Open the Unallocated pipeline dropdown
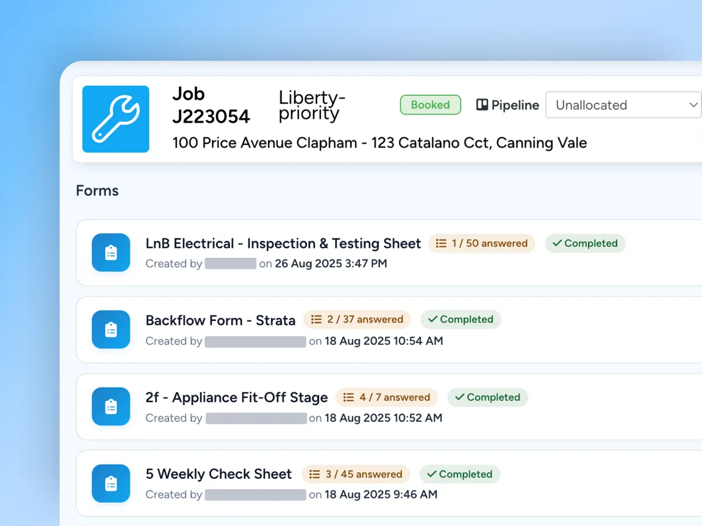The image size is (702, 526). pyautogui.click(x=624, y=105)
